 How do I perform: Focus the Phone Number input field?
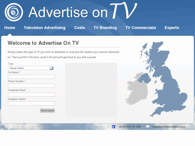click(31, 86)
